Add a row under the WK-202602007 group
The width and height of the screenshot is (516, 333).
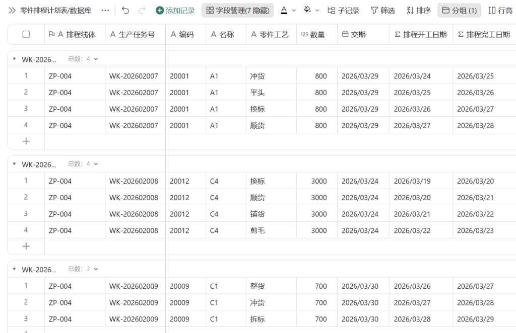point(26,141)
